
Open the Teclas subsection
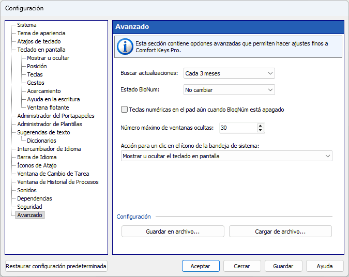35,74
